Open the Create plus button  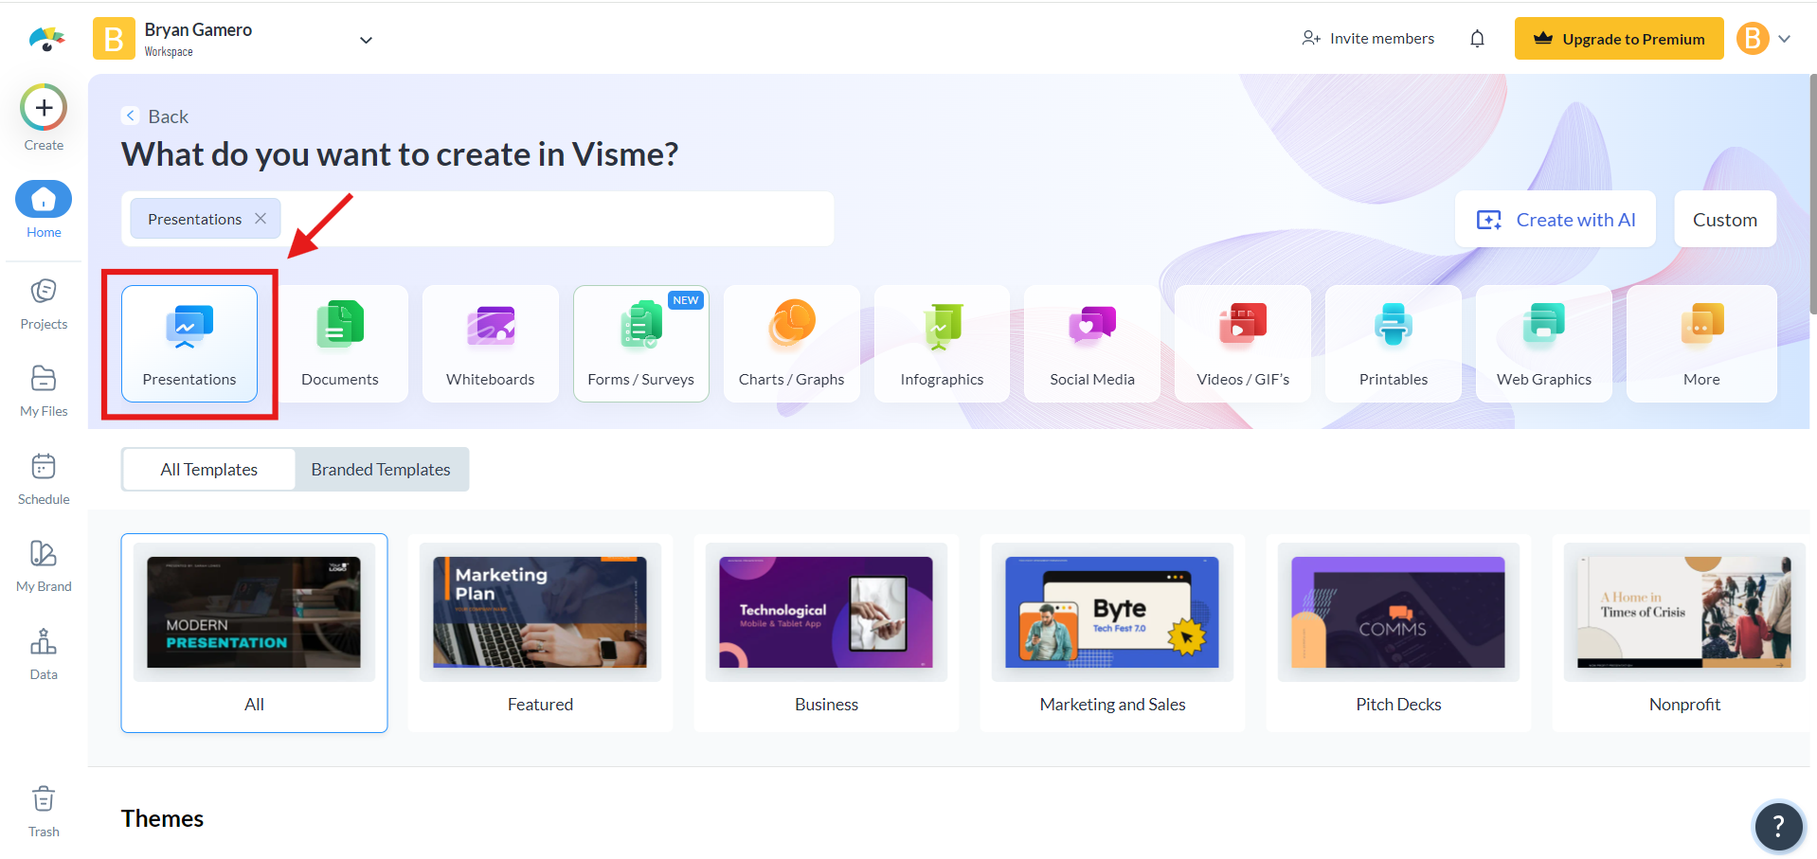pyautogui.click(x=44, y=107)
